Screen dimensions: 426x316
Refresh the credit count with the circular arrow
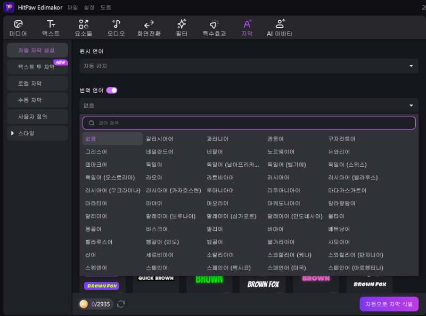(121, 304)
